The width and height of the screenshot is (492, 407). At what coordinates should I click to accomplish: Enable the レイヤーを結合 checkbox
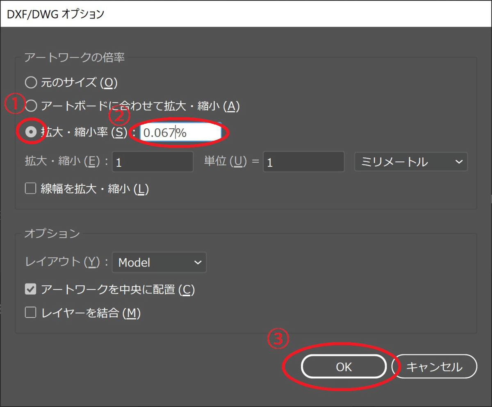point(30,313)
